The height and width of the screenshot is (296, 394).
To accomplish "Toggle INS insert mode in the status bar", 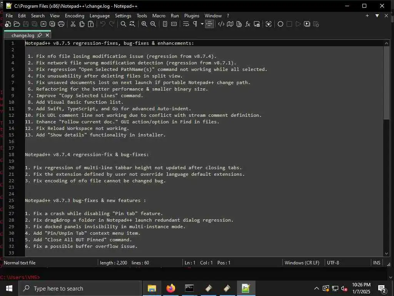I will click(x=377, y=263).
